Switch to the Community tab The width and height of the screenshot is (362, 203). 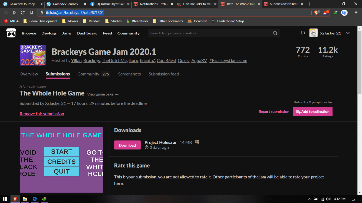(x=88, y=74)
